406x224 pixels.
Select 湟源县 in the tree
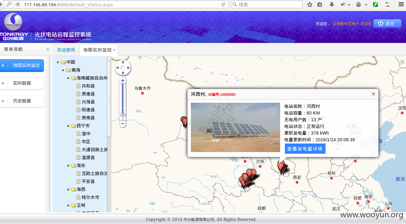[88, 157]
